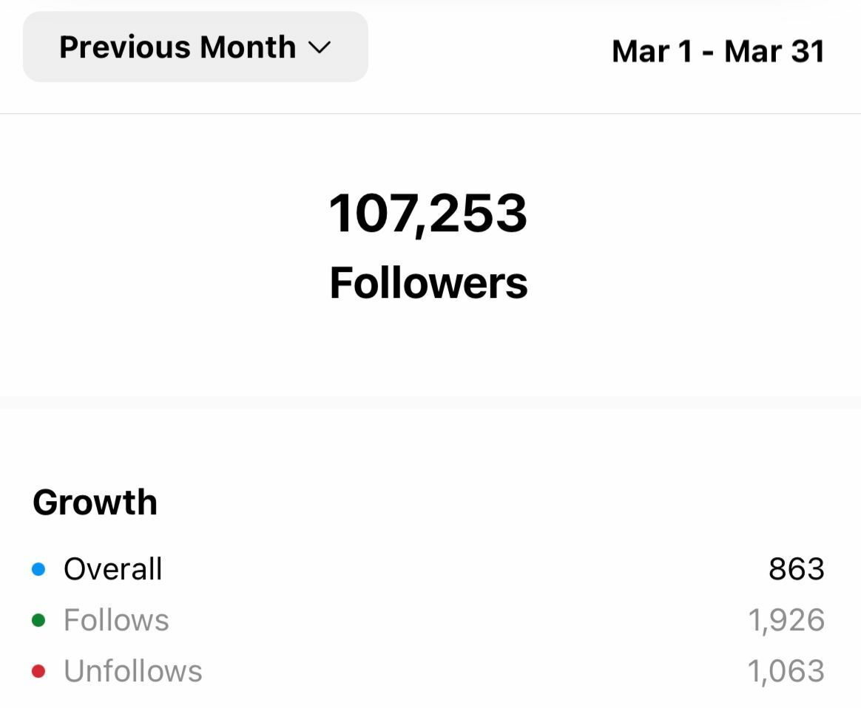Viewport: 861px width, 708px height.
Task: Click the divider line below the date header
Action: tap(430, 114)
